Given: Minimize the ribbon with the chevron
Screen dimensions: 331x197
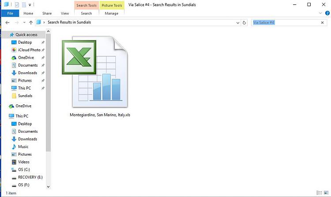Looking at the screenshot, I should [320, 13].
